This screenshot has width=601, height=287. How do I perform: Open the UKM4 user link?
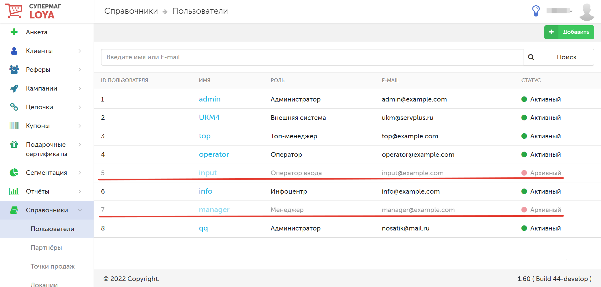(x=209, y=117)
